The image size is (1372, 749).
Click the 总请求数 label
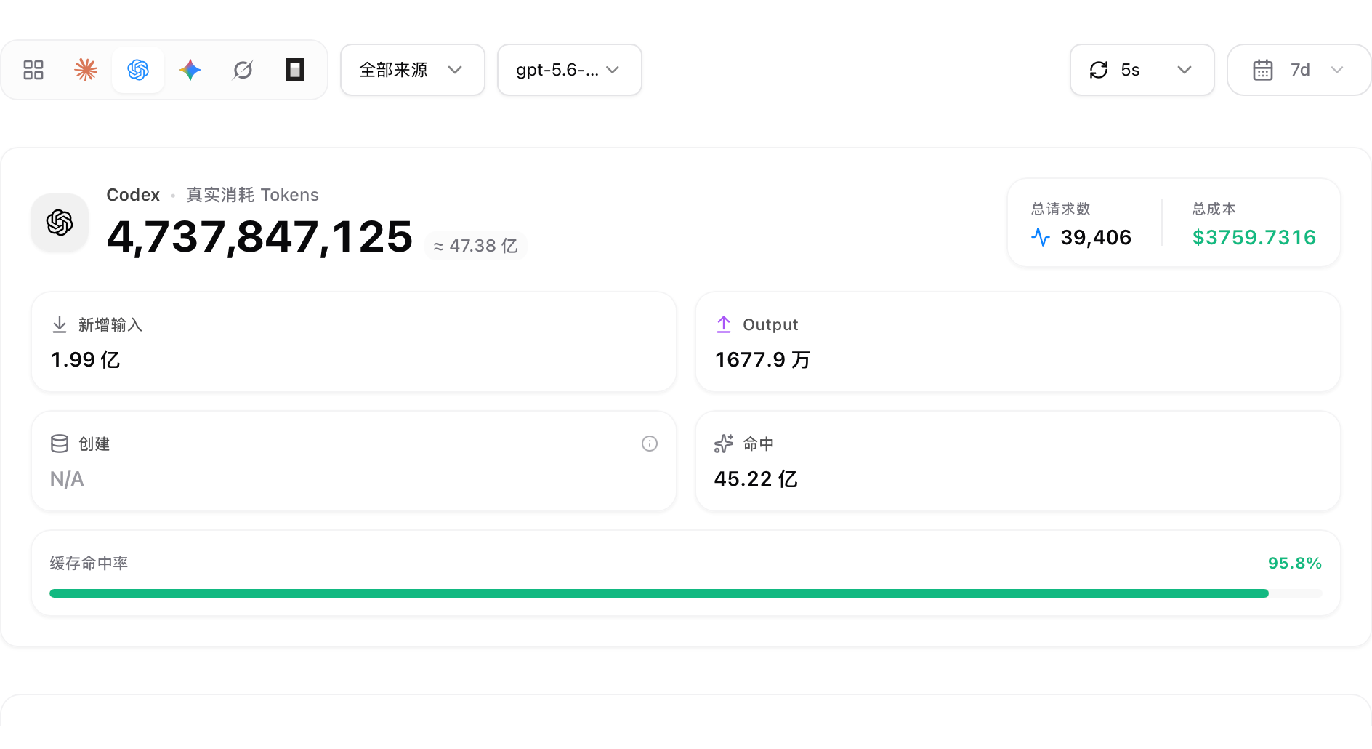click(1061, 209)
